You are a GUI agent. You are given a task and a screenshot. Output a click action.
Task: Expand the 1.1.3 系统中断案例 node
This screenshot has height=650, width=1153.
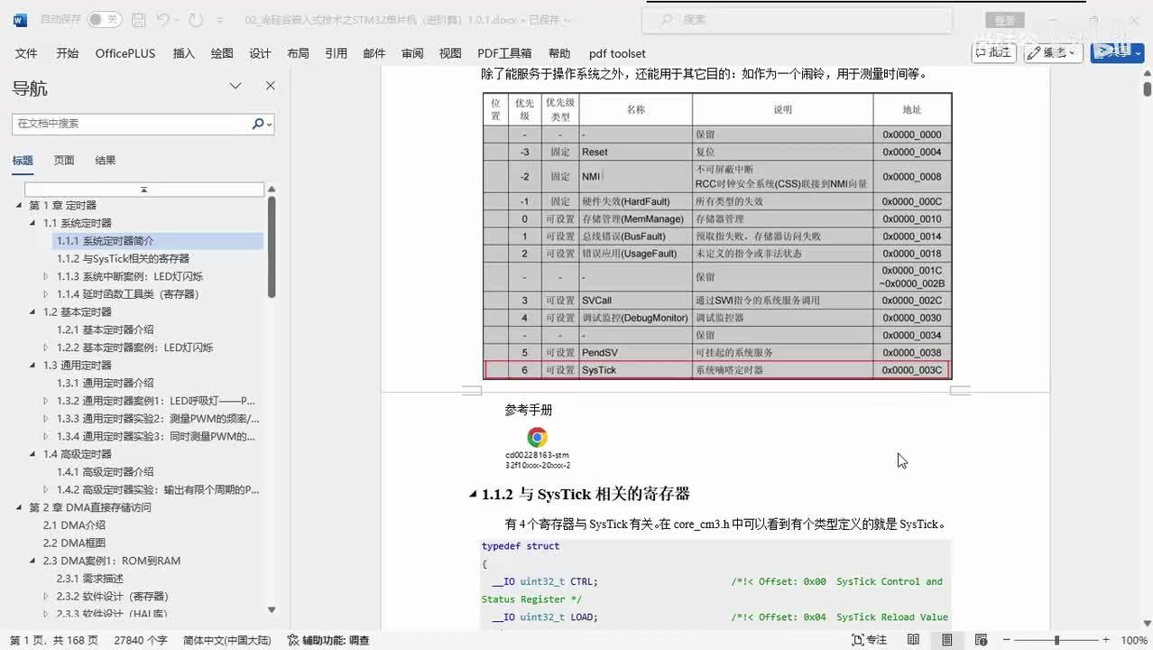(x=46, y=276)
